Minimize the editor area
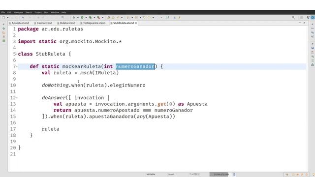315x177 pixels. [300, 23]
